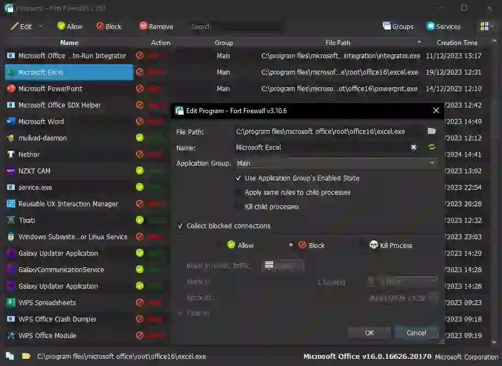The image size is (502, 366).
Task: Refresh name from file with green arrows icon
Action: tap(431, 147)
